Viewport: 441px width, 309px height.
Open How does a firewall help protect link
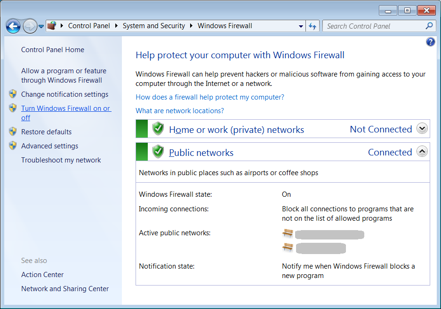click(x=209, y=97)
